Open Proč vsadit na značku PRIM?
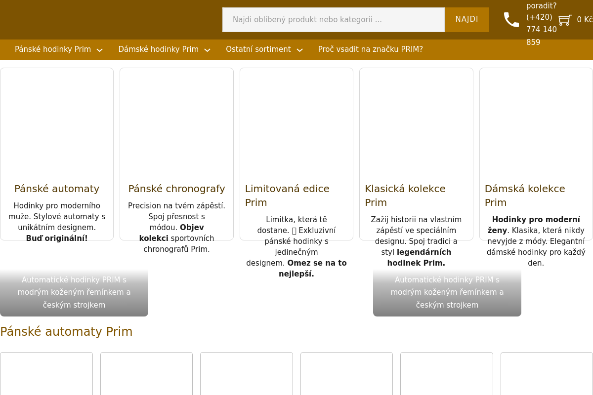Viewport: 593px width, 395px height. tap(371, 49)
